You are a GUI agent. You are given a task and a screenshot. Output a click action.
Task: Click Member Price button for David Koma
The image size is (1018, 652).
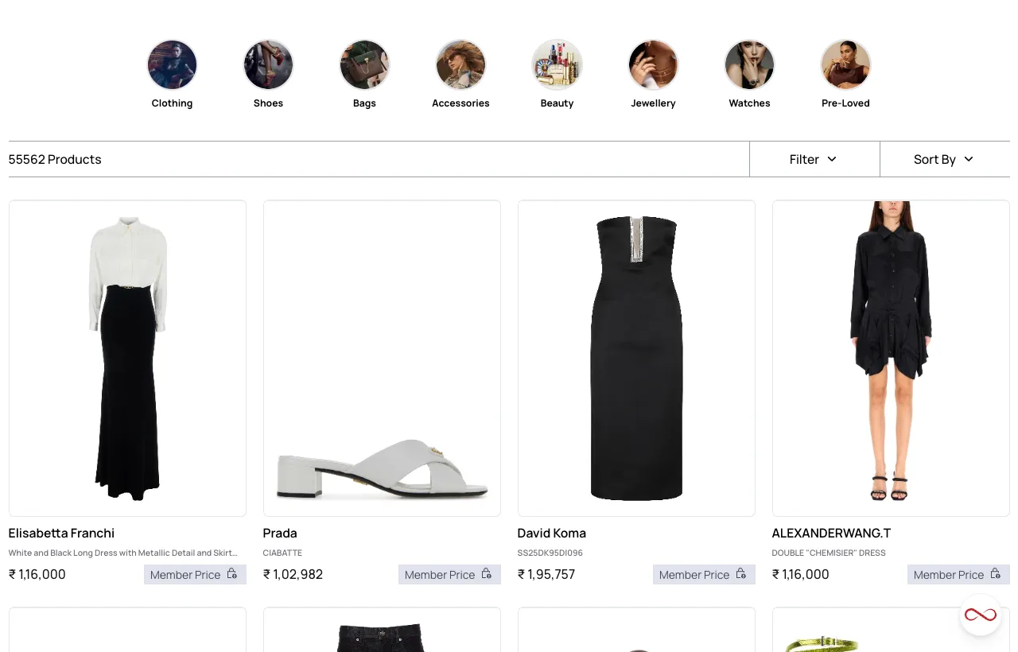pyautogui.click(x=704, y=574)
